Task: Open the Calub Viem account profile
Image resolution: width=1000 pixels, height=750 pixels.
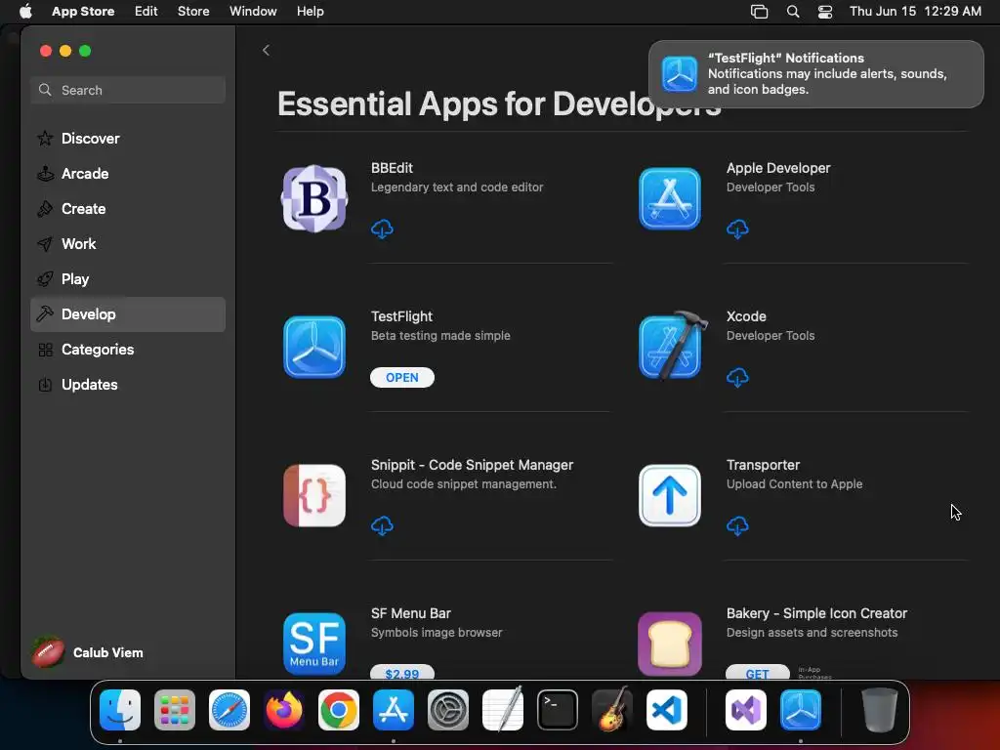Action: [88, 652]
